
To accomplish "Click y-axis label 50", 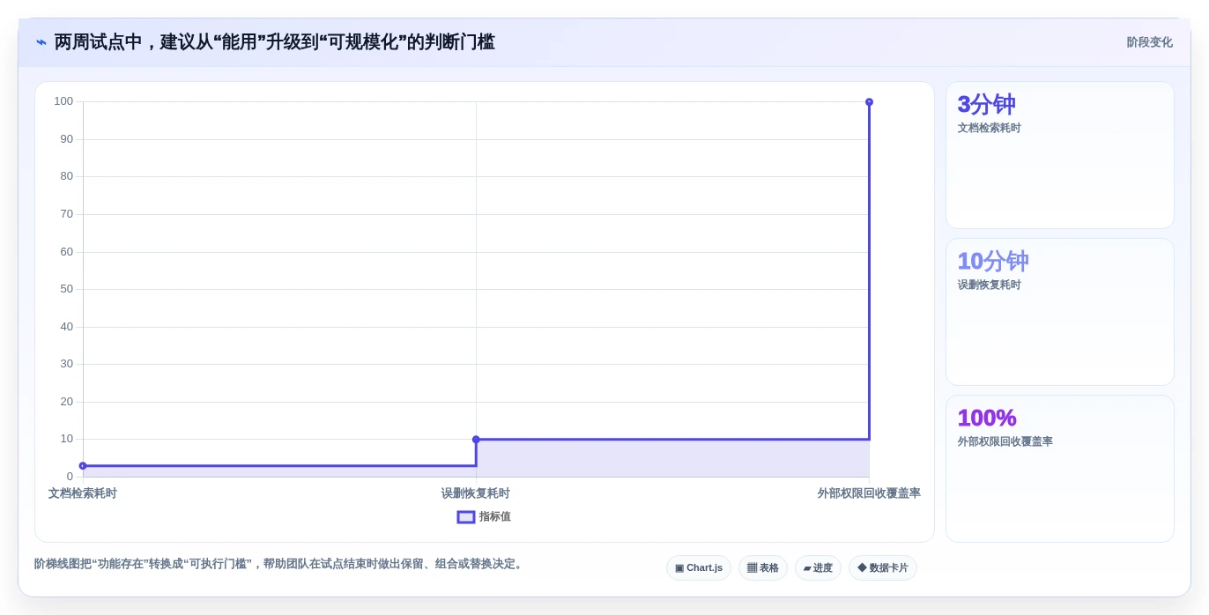I will pos(66,289).
